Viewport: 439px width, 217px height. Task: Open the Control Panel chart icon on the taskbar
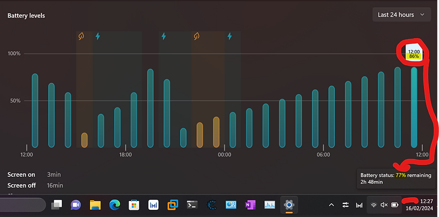tap(231, 205)
